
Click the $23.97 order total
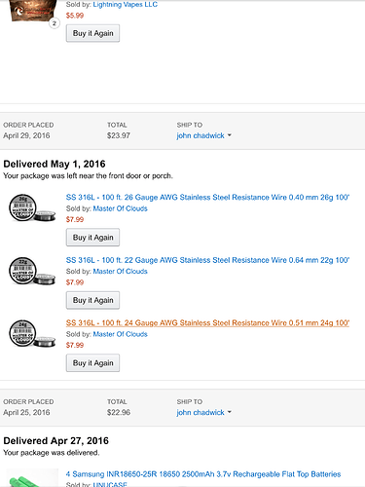[119, 135]
